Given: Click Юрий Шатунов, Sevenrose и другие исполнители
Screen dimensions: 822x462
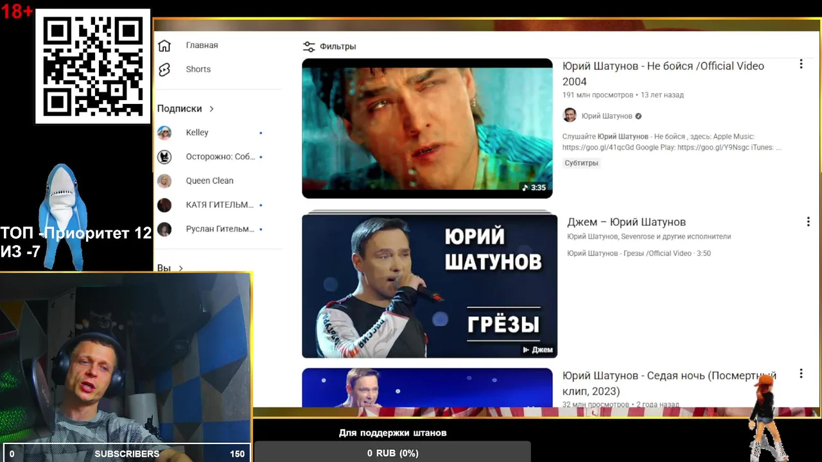Looking at the screenshot, I should coord(649,237).
